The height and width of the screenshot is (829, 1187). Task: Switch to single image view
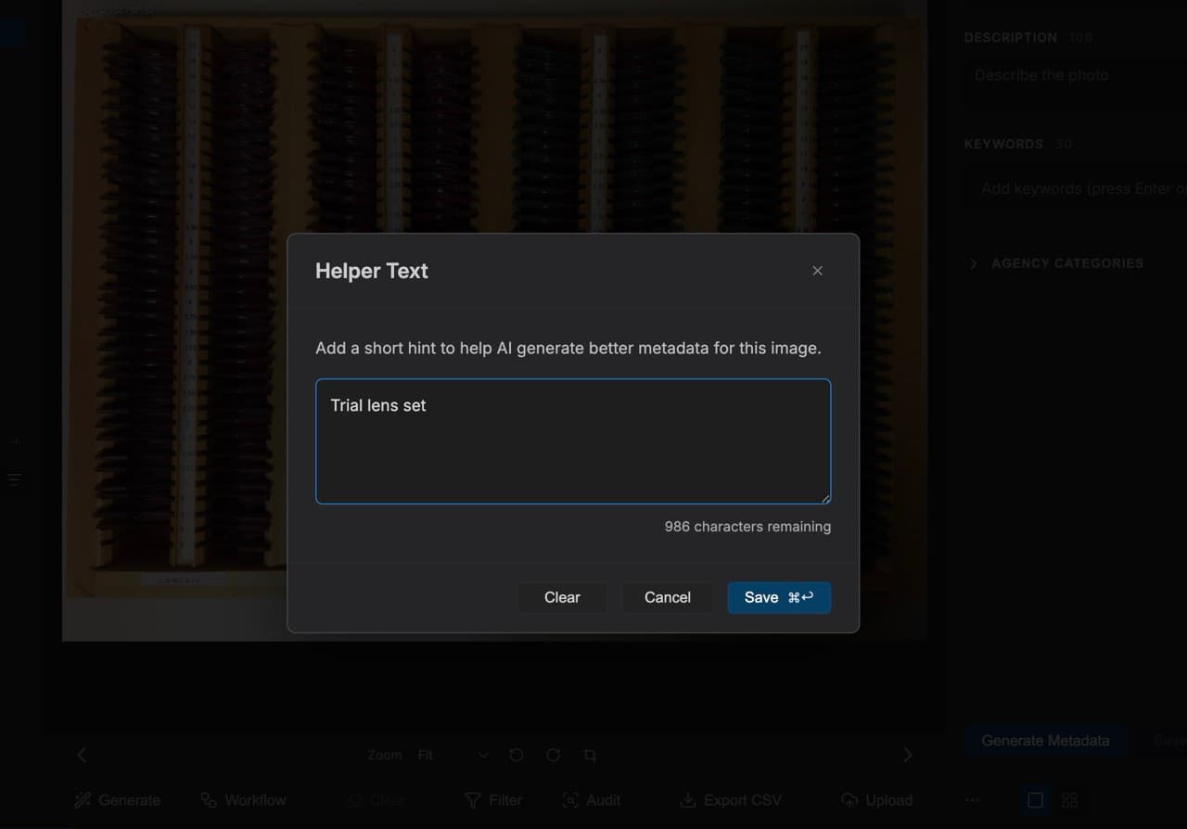point(1036,800)
